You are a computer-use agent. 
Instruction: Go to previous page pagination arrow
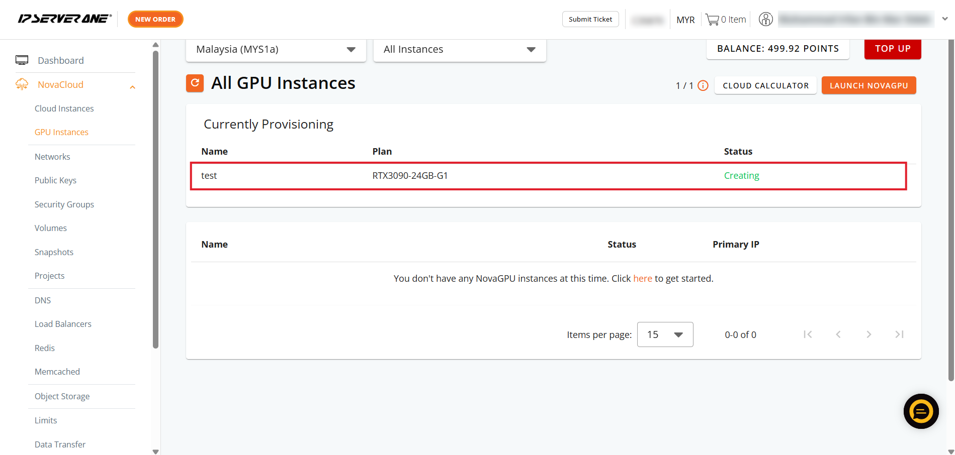coord(838,334)
